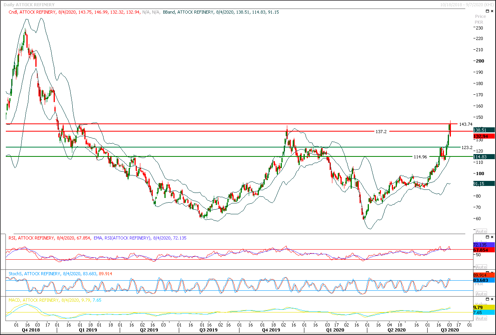Click the 143.74 resistance line label
The height and width of the screenshot is (335, 496).
pos(466,124)
